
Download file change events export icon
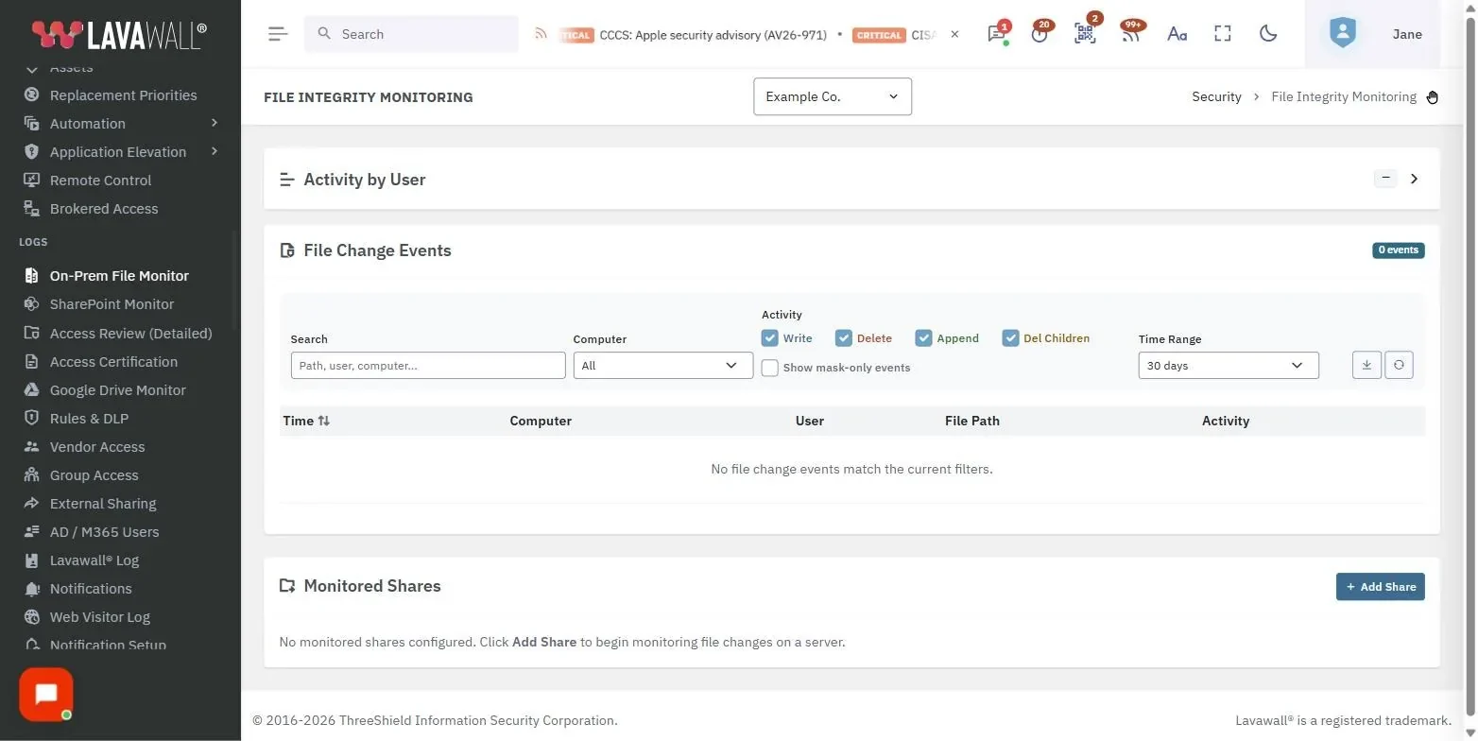(1366, 365)
